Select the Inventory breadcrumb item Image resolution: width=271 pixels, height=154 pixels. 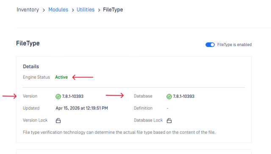click(28, 10)
